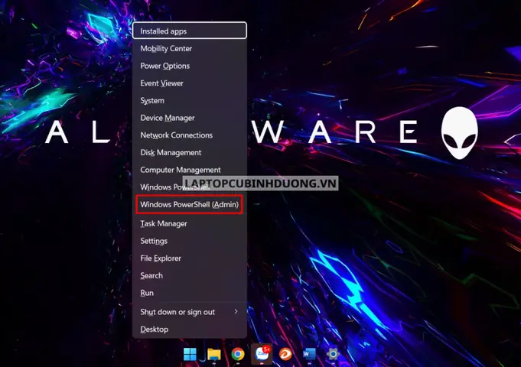This screenshot has width=521, height=367.
Task: Choose Desktop at the menu bottom
Action: coord(190,329)
